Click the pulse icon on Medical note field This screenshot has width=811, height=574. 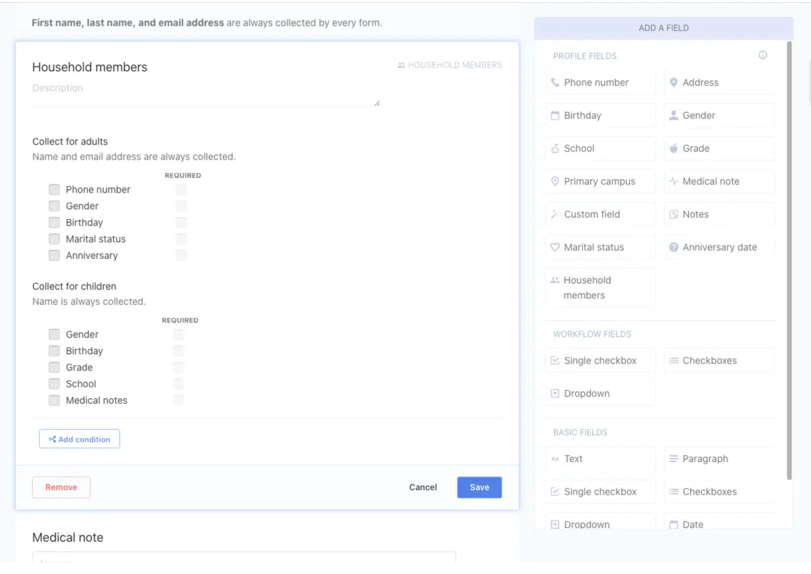pyautogui.click(x=674, y=182)
